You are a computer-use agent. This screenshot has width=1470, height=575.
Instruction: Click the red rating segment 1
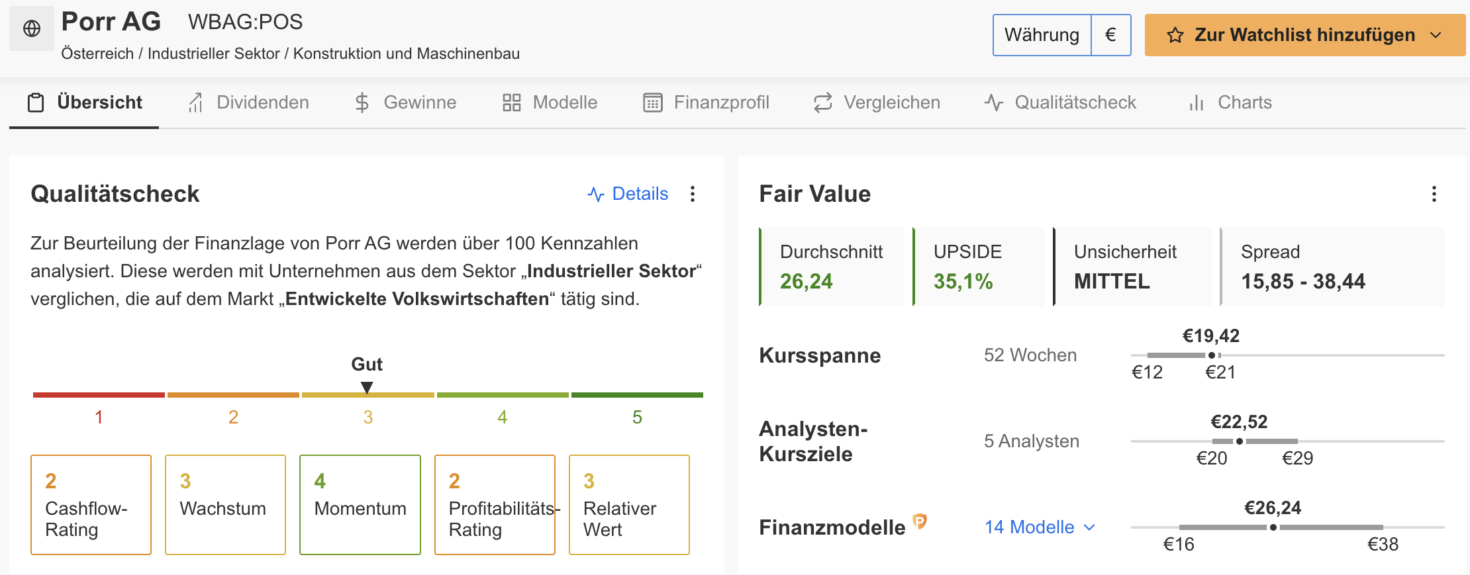coord(99,395)
